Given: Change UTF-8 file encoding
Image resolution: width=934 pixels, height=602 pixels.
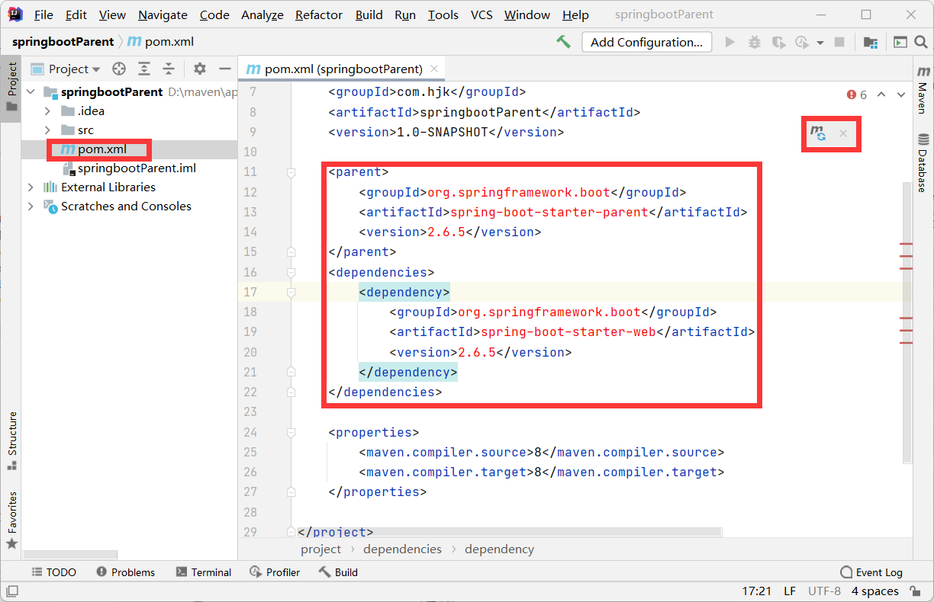Looking at the screenshot, I should (824, 591).
